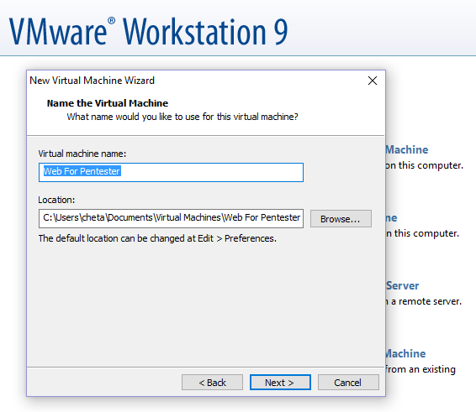Click the VMware Workstation 9 logo text

point(148,31)
